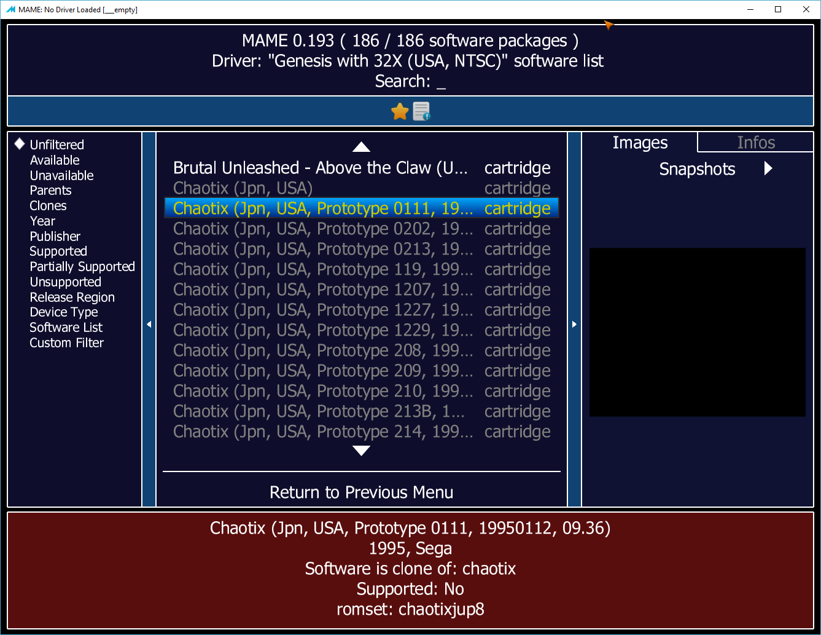Click the Search input field
The width and height of the screenshot is (821, 635).
pos(410,81)
